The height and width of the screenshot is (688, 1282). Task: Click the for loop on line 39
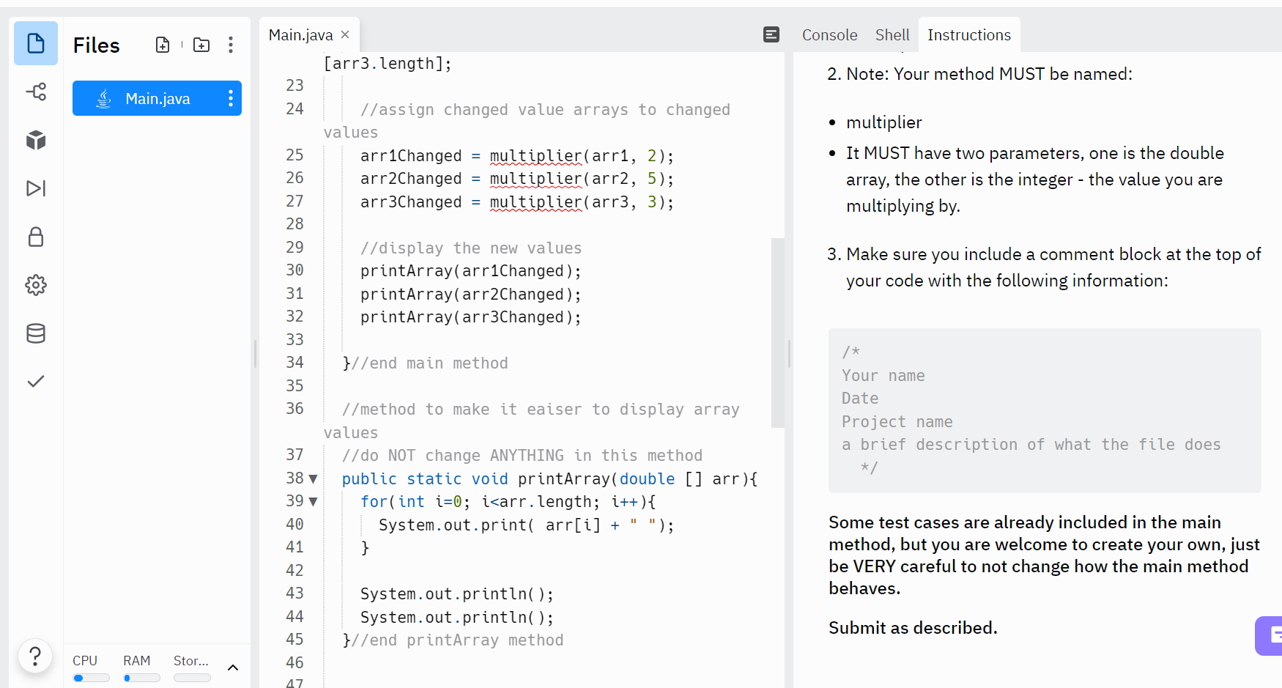click(508, 502)
